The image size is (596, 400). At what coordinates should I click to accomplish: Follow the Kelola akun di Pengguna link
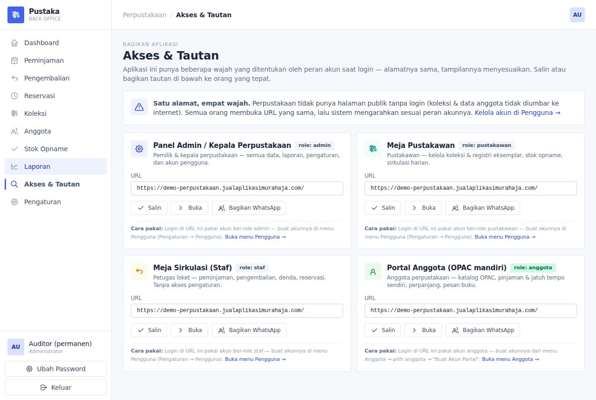[x=517, y=113]
